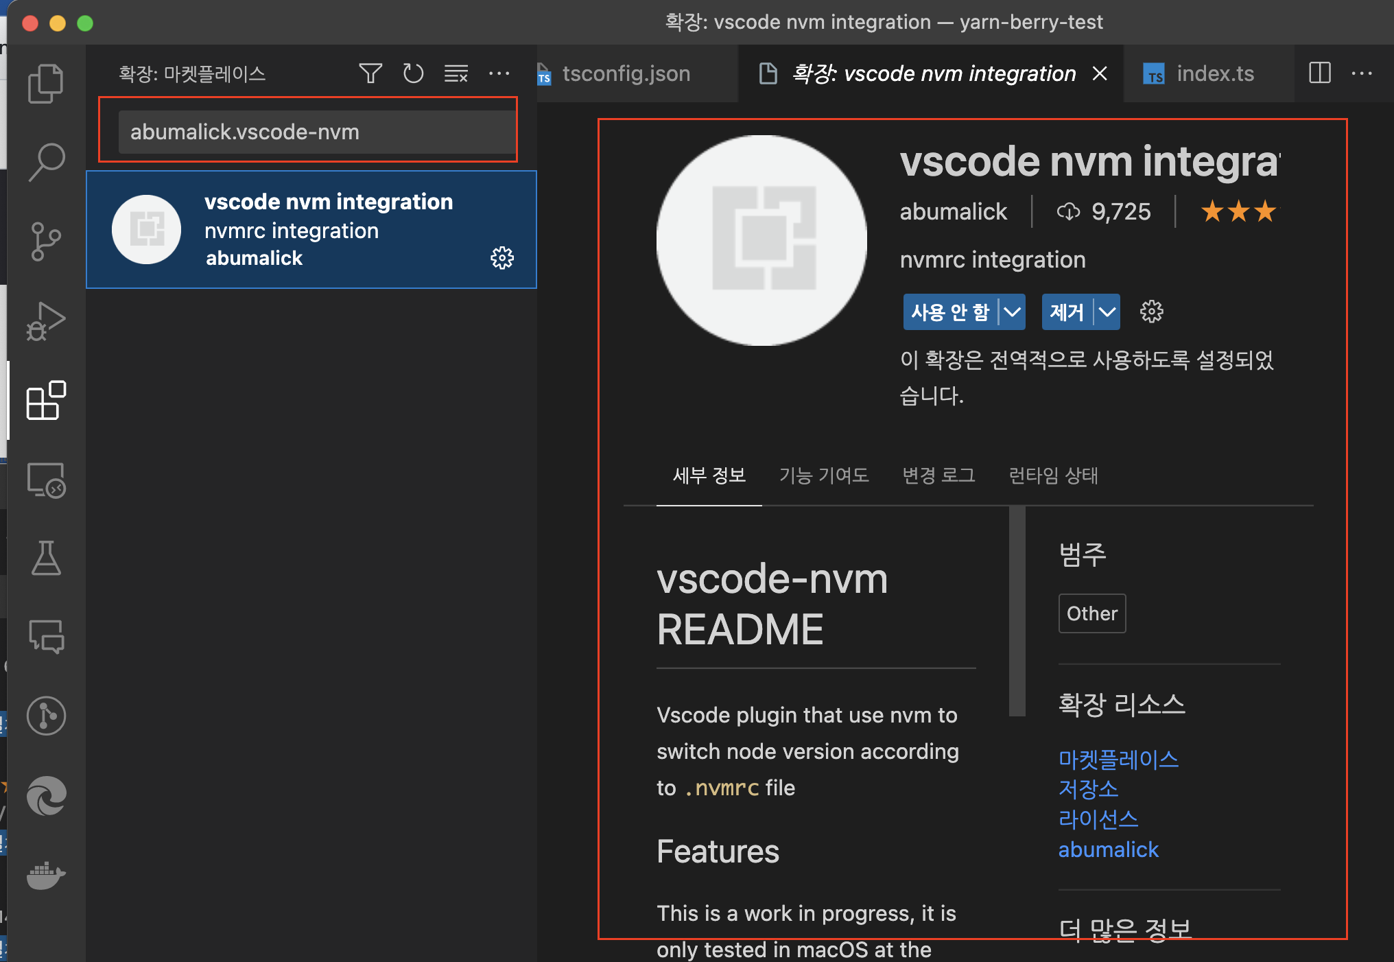Open Source Control view
The width and height of the screenshot is (1394, 962).
click(46, 242)
